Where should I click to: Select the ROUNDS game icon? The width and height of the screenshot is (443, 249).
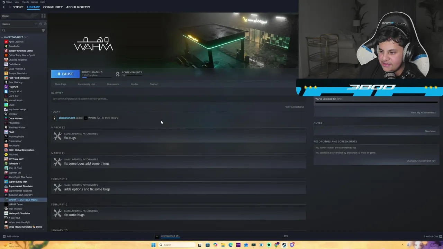(6, 155)
